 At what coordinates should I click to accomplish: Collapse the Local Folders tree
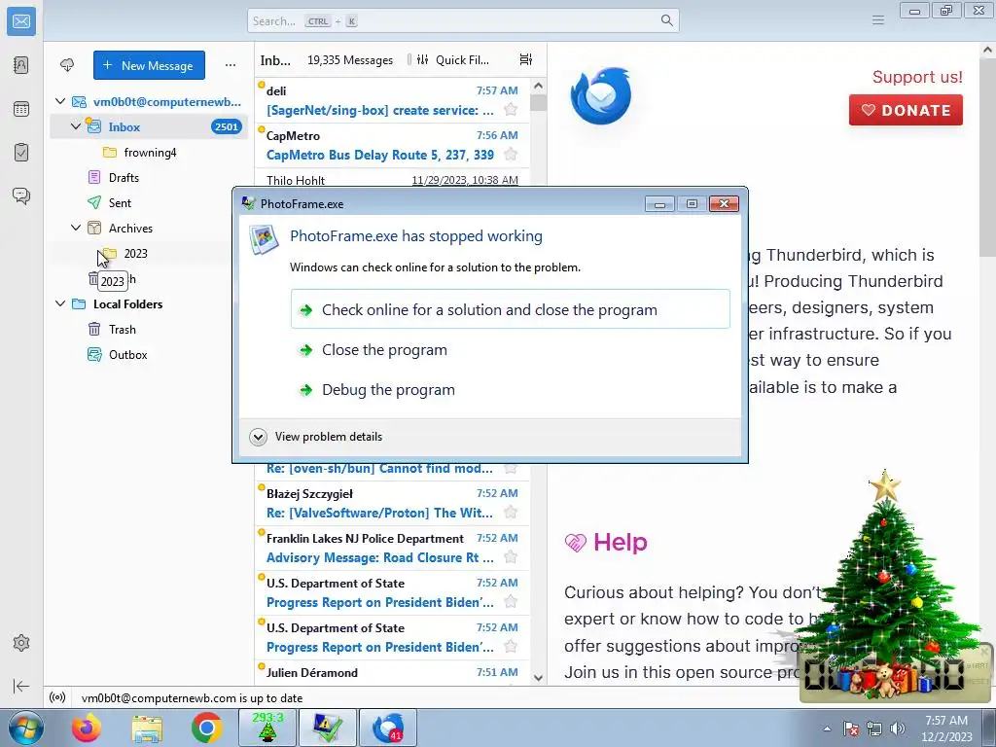(x=60, y=303)
